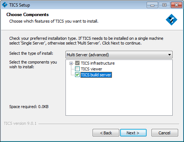Enable the TICS viewer checkbox
The image size is (184, 142).
[77, 69]
